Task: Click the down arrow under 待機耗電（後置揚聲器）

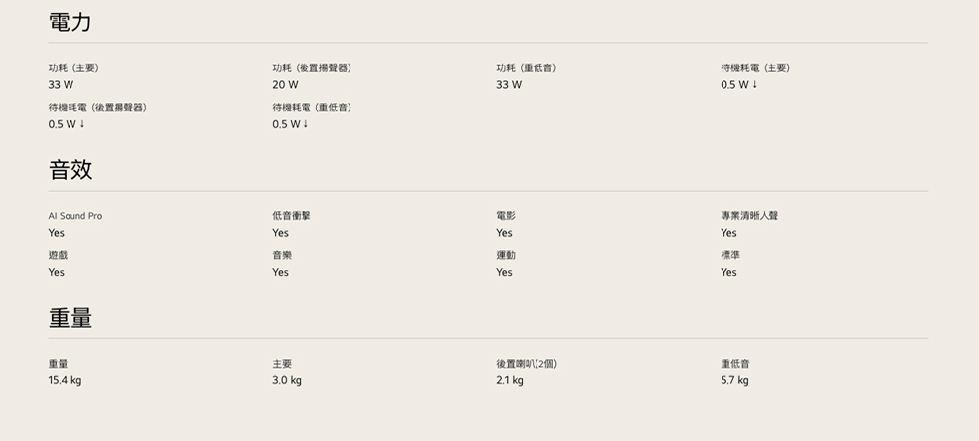Action: tap(82, 124)
